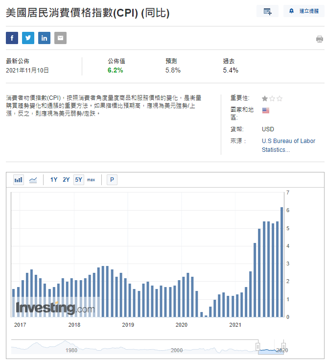Toggle the P button in chart toolbar
The width and height of the screenshot is (326, 361).
(x=112, y=180)
